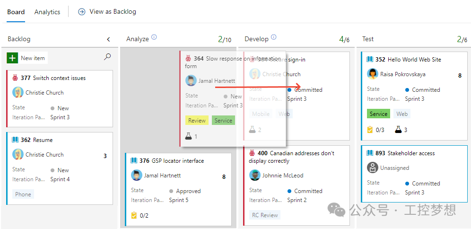Screen dimensions: 471x229
Task: Click the info icon next to Develop
Action: [x=274, y=37]
